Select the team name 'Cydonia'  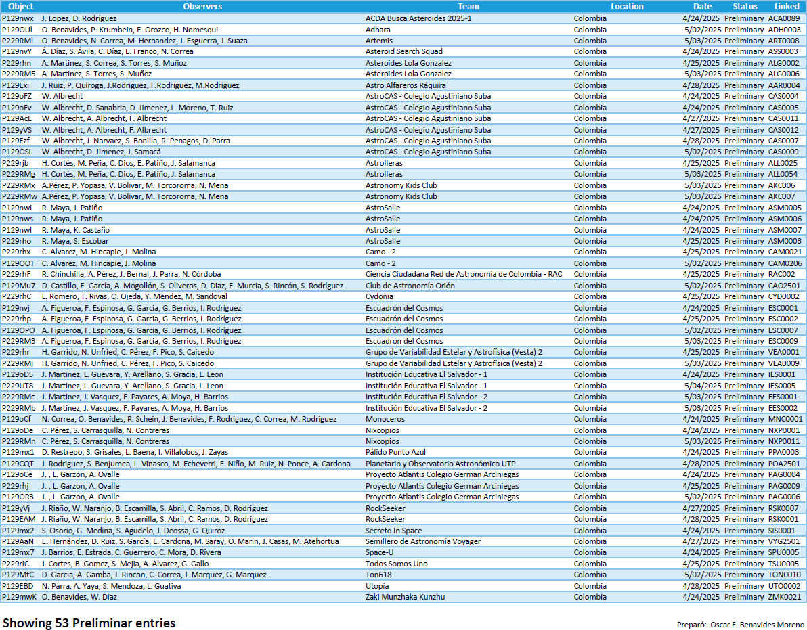point(379,297)
